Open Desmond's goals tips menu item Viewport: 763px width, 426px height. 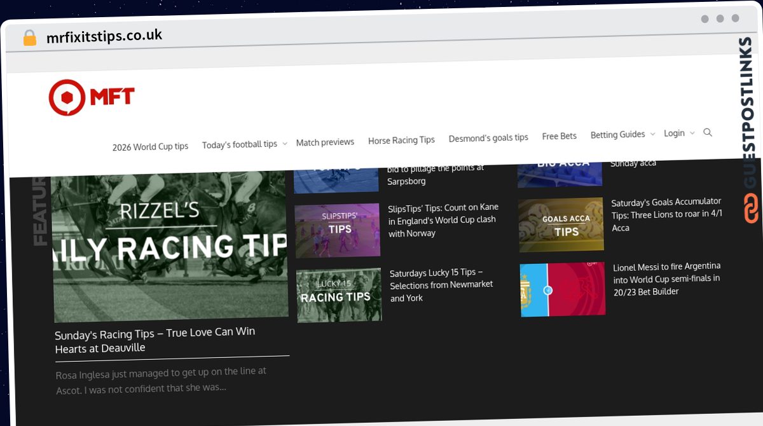click(x=488, y=138)
